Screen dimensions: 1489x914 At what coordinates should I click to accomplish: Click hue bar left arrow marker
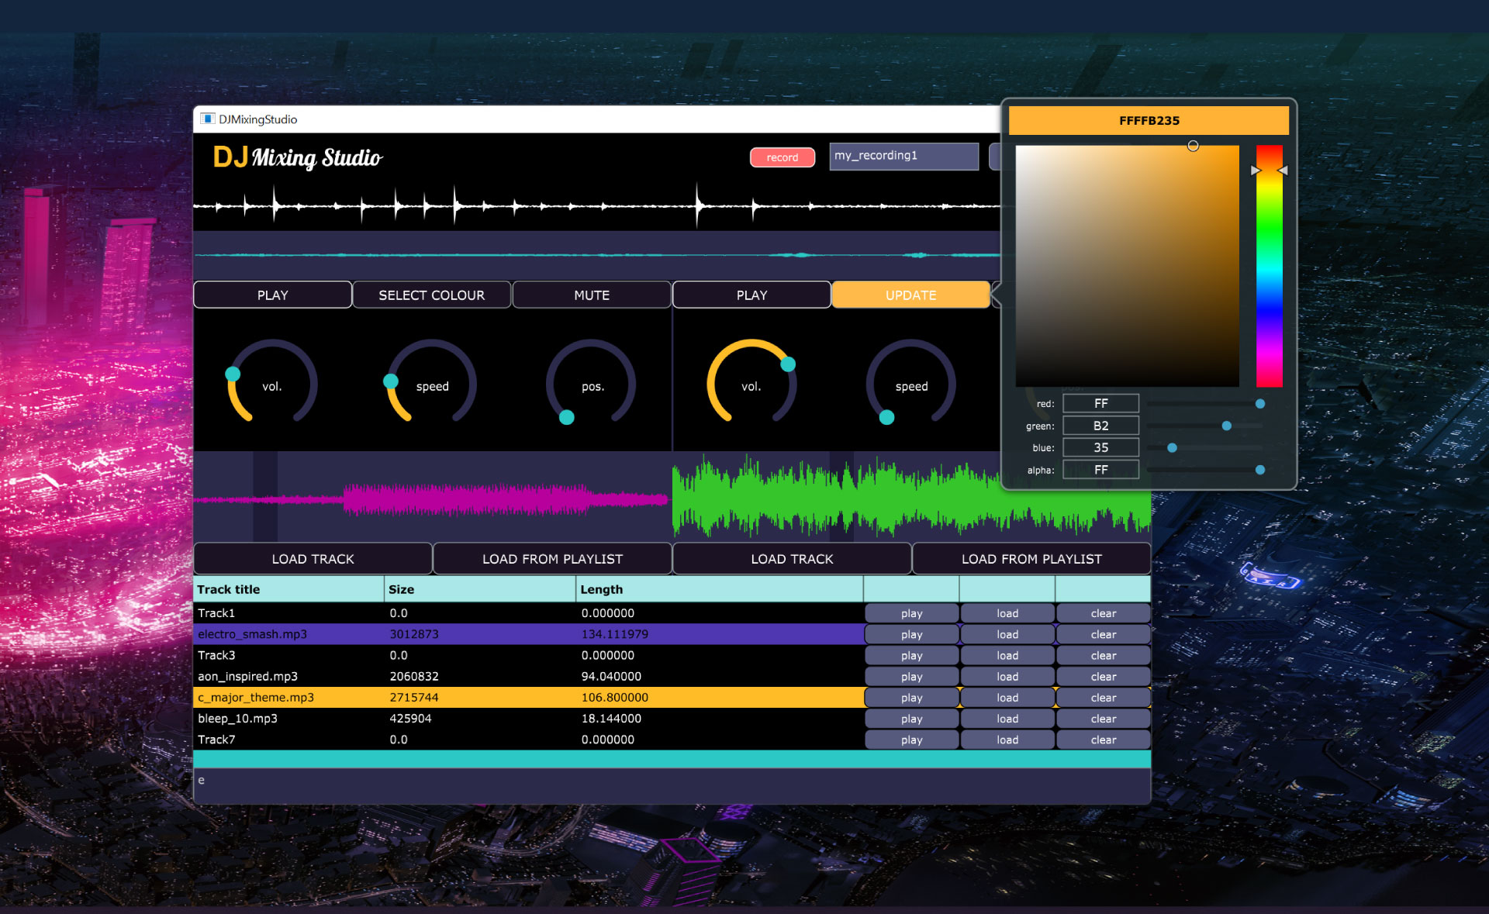[1256, 171]
